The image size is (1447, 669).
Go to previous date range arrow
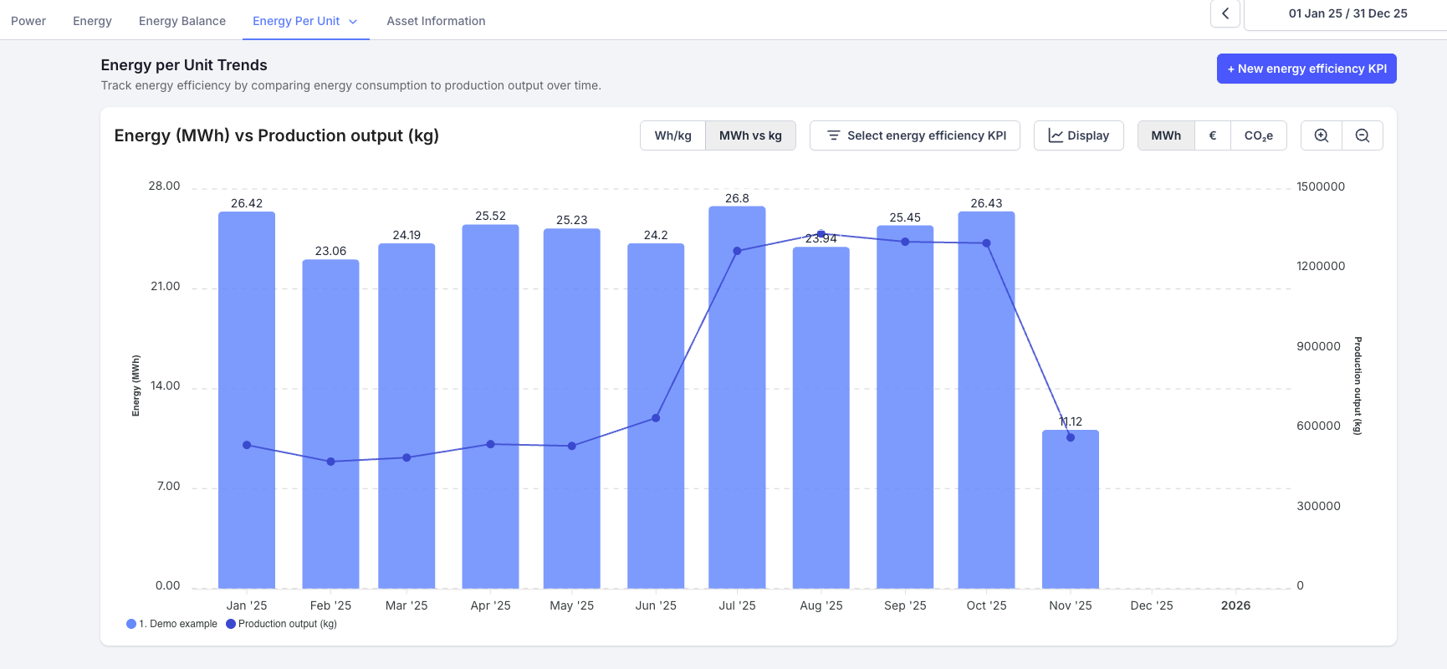[x=1225, y=13]
